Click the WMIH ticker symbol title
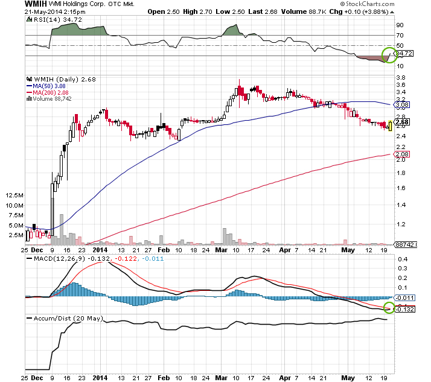This screenshot has height=382, width=431. pyautogui.click(x=36, y=4)
